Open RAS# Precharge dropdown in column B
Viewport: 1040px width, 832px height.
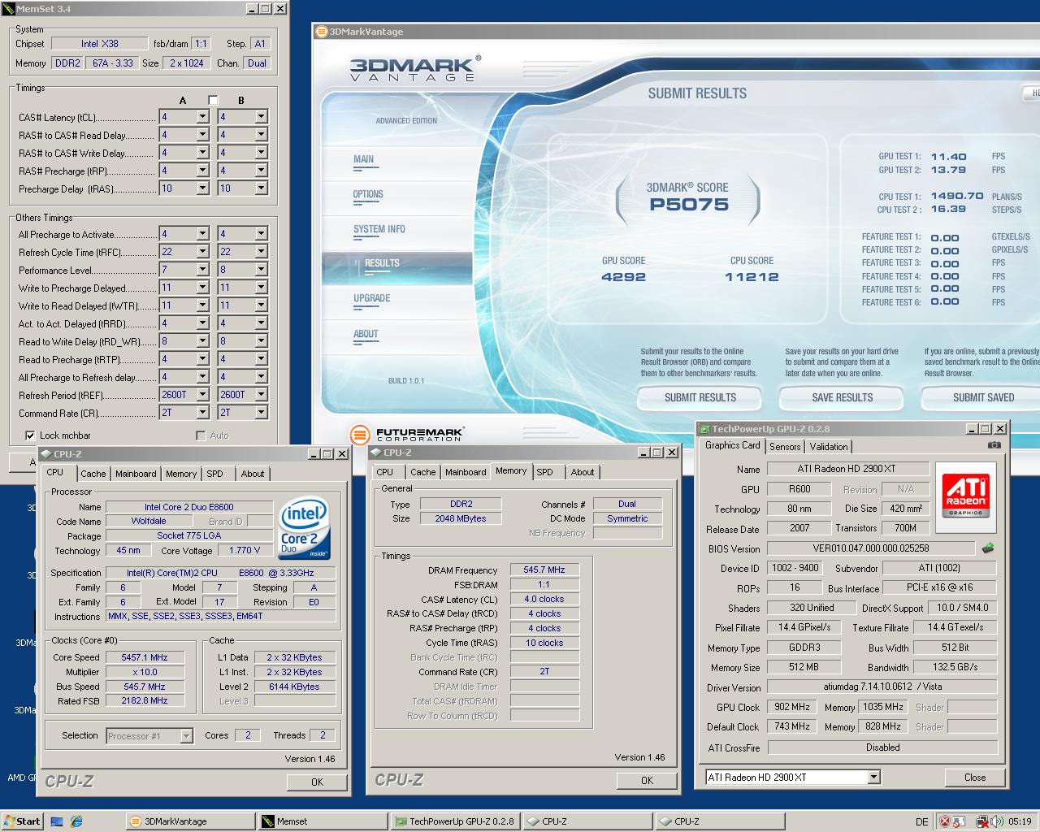262,171
